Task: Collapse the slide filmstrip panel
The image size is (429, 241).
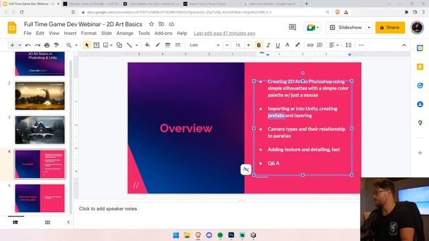Action: click(68, 222)
